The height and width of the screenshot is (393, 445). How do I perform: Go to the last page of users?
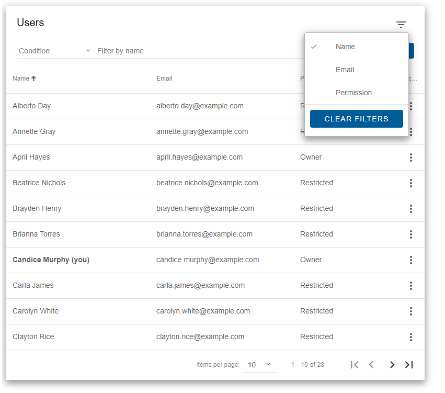click(x=408, y=365)
